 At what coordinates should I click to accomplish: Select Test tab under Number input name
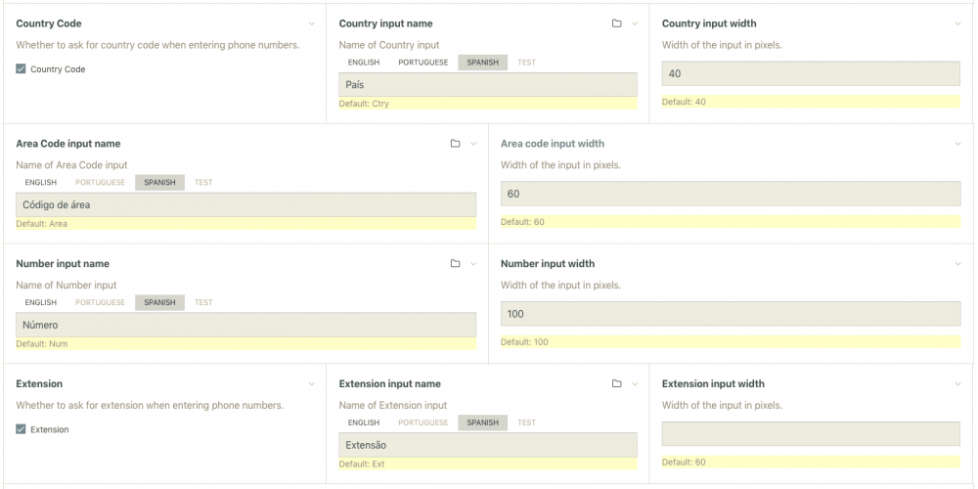[203, 303]
